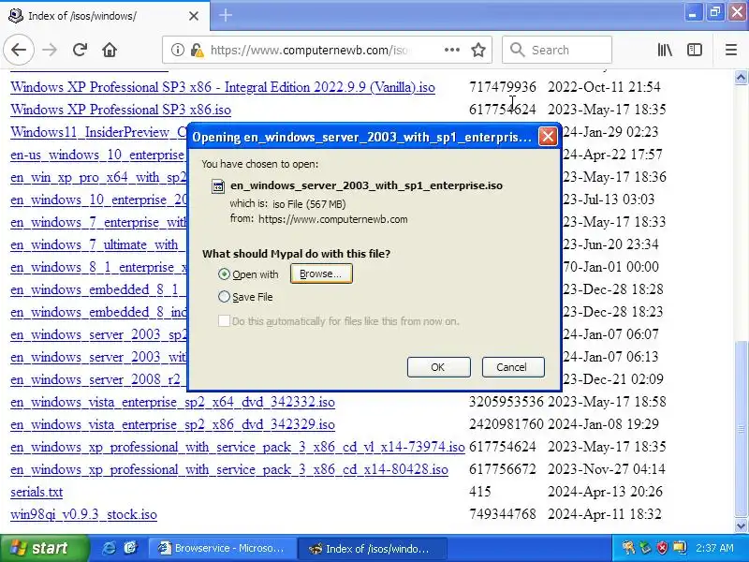Click file size 717479936
Screen dimensions: 749x562
click(502, 87)
